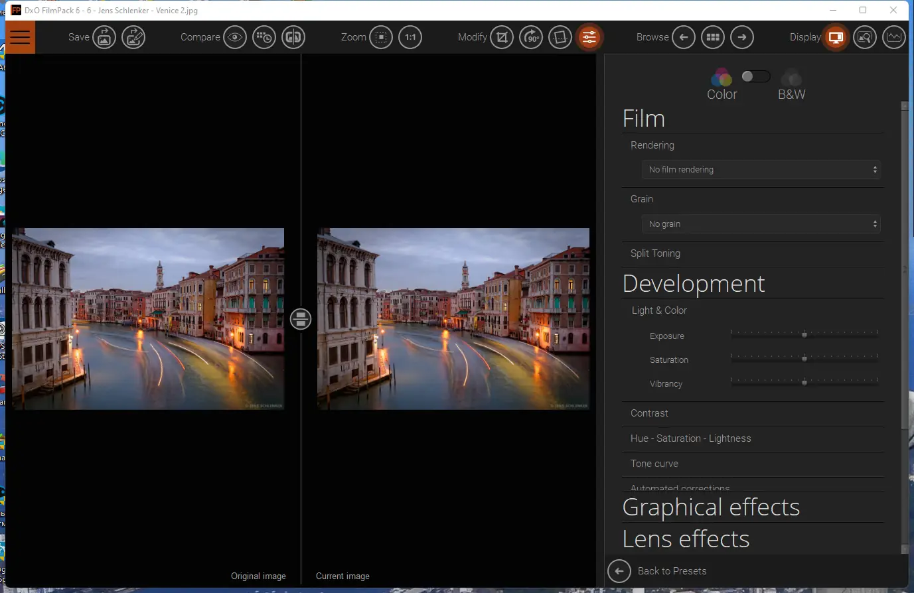914x593 pixels.
Task: Click the Save image icon
Action: 104,37
